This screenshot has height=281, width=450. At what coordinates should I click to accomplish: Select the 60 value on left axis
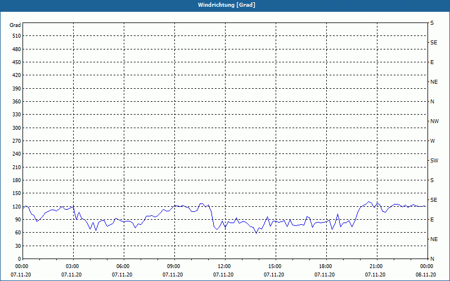[17, 233]
